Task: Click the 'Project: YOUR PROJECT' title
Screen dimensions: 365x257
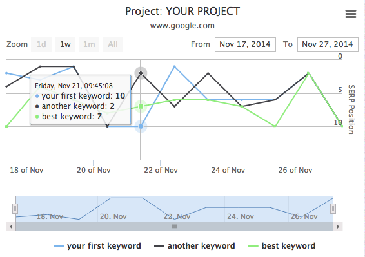Action: point(182,11)
